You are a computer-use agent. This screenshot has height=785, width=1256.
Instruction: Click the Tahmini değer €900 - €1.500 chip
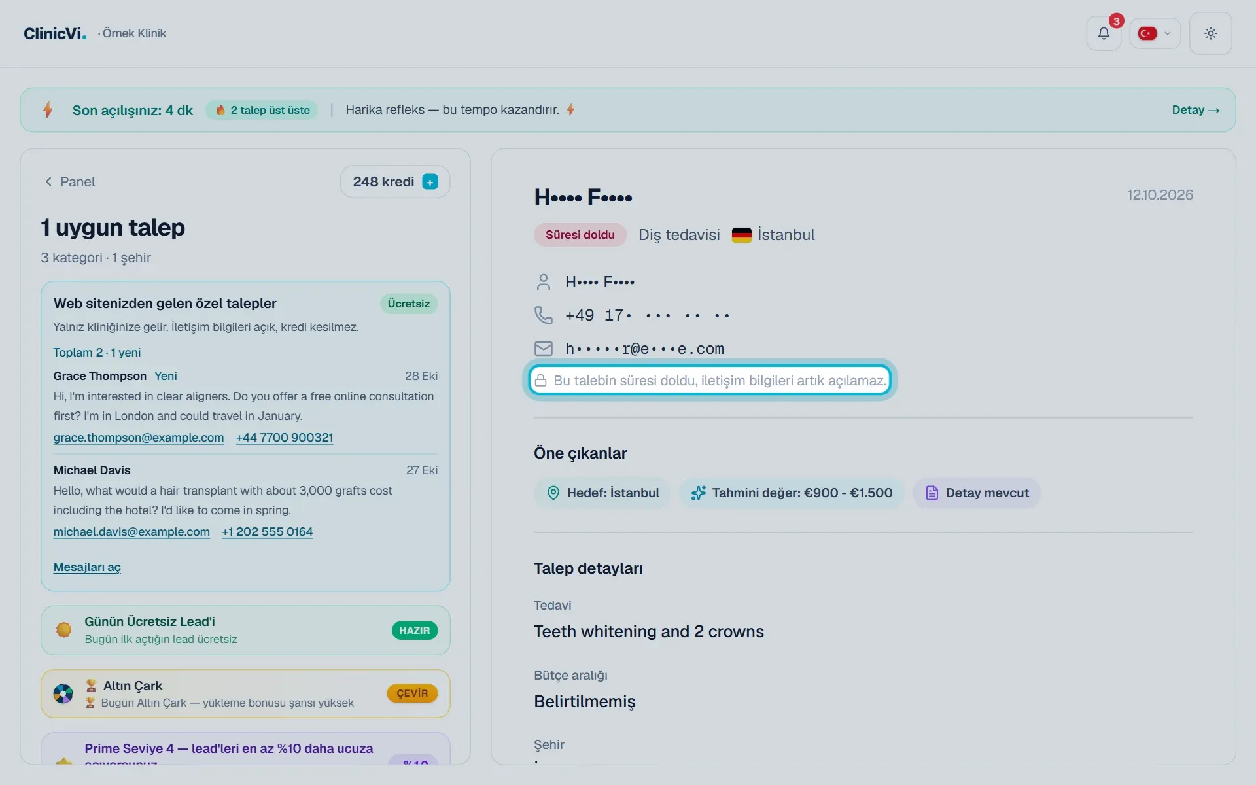[x=792, y=493]
